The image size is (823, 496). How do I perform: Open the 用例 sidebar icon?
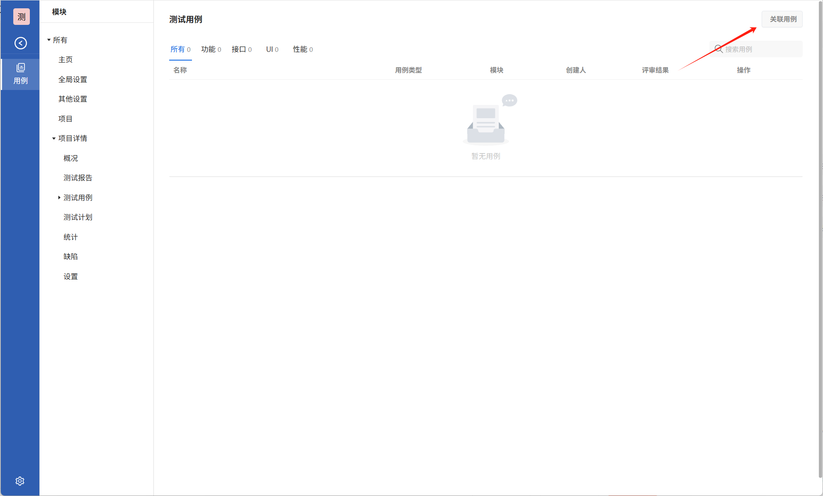point(20,74)
